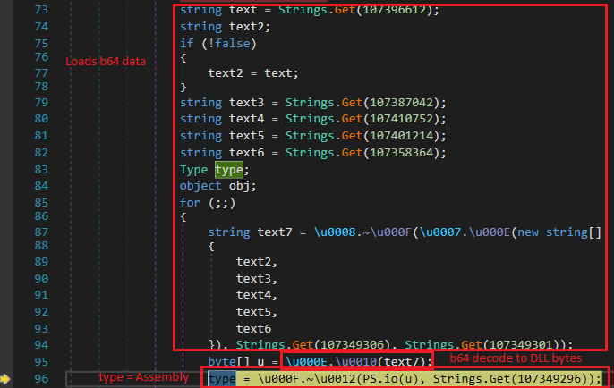Click the yellow current-statement arrow beside line 96
614x388 pixels.
pos(7,379)
